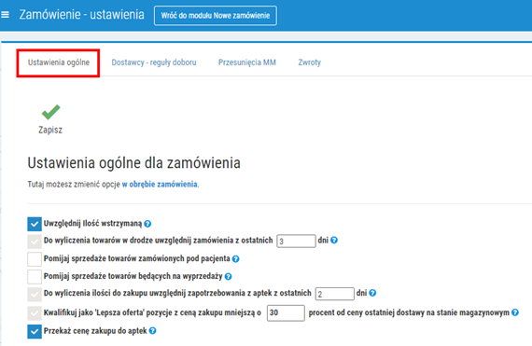Click the Zapisz label to save
Screen dimensions: 532x346
click(x=50, y=130)
